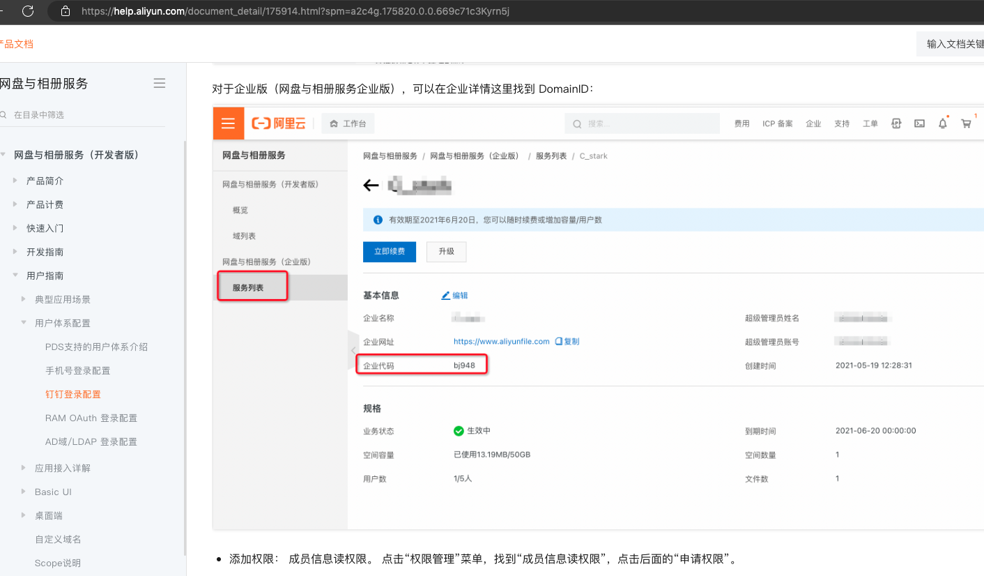Click the 复制 copy icon beside the URL

pyautogui.click(x=567, y=342)
